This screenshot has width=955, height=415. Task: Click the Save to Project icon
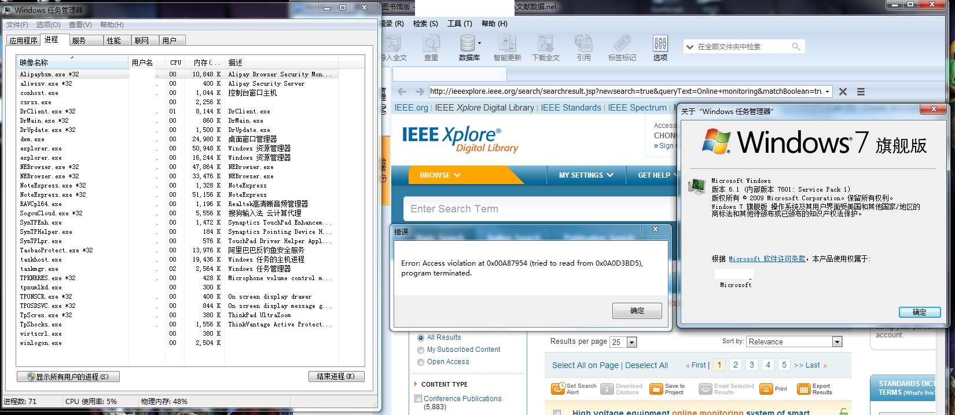[x=656, y=389]
